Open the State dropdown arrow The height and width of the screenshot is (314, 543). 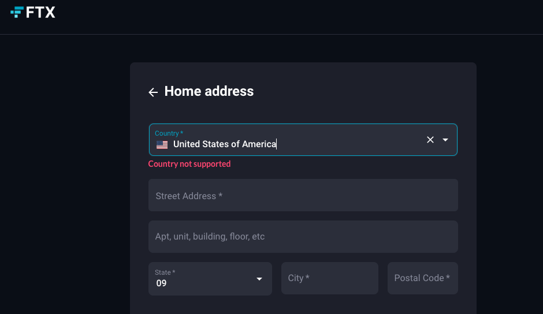click(259, 279)
